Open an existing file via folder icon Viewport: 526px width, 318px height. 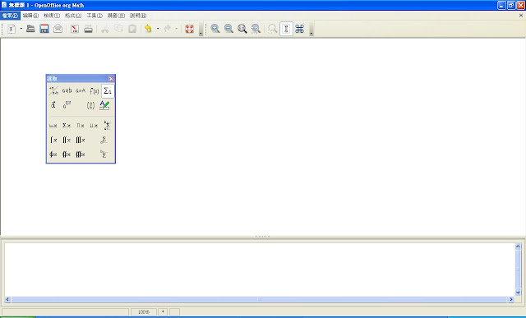(x=30, y=29)
